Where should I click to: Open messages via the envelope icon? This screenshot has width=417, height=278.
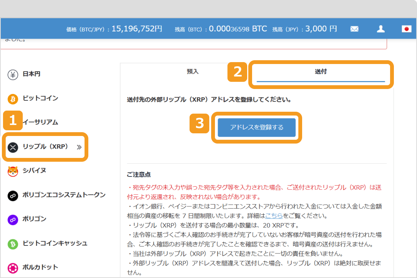pos(354,28)
